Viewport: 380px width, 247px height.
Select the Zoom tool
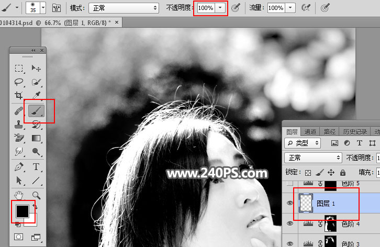coord(36,195)
